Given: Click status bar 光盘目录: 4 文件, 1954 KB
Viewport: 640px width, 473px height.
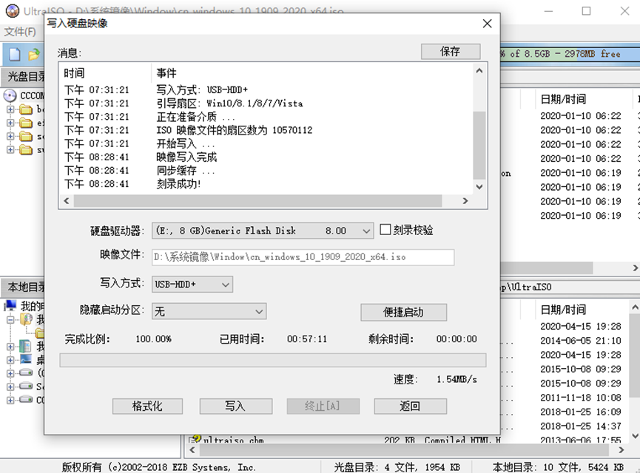Looking at the screenshot, I should click(397, 467).
